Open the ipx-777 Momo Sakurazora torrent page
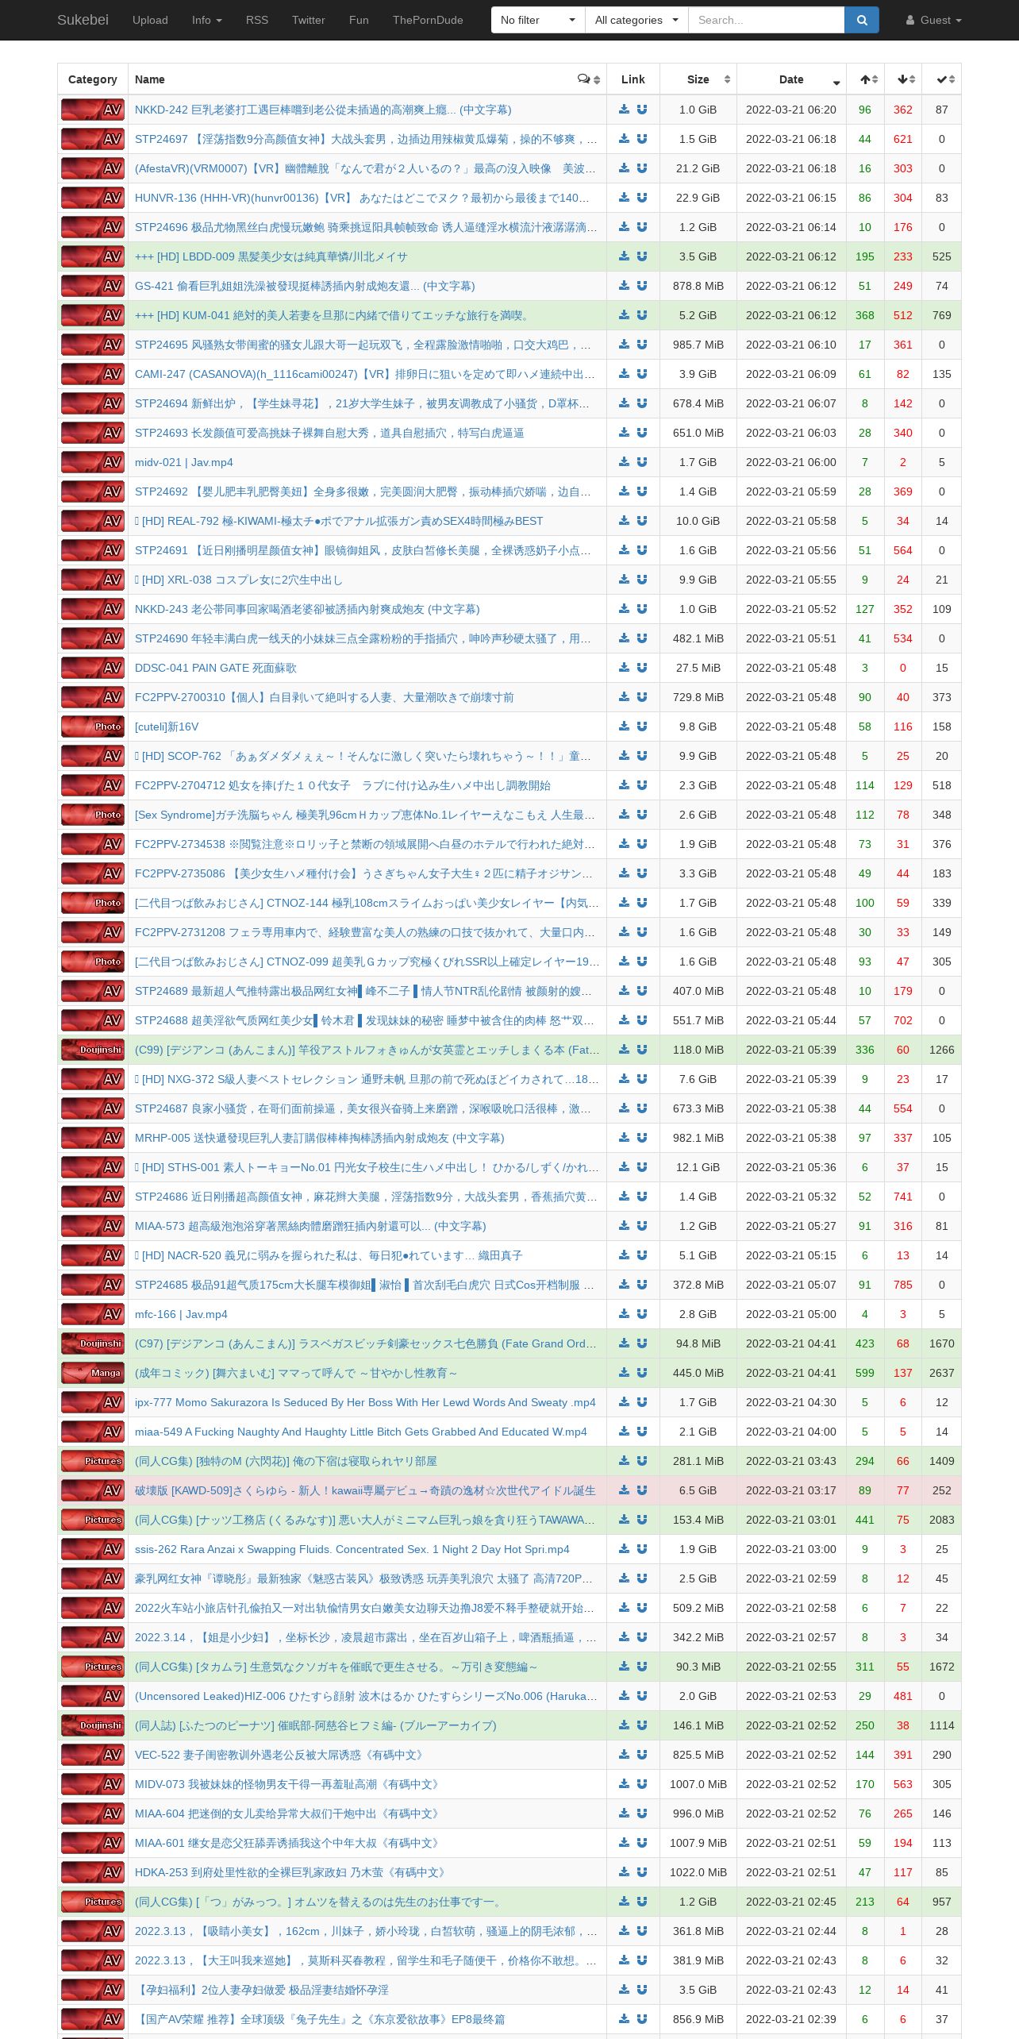This screenshot has width=1019, height=2039. coord(365,1402)
